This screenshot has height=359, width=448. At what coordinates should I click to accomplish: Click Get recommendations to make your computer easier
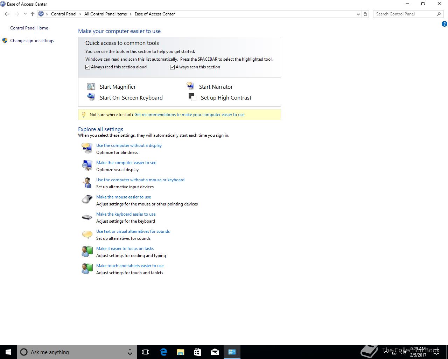pos(189,115)
